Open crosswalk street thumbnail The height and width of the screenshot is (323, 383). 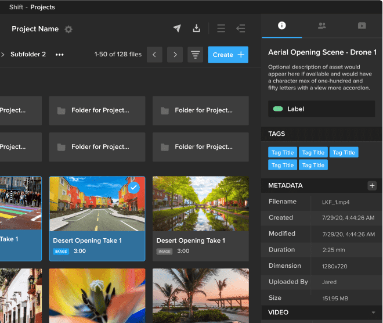point(21,203)
